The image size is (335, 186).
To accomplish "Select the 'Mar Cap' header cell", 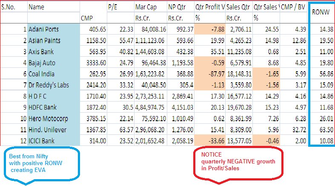I will (x=151, y=7).
